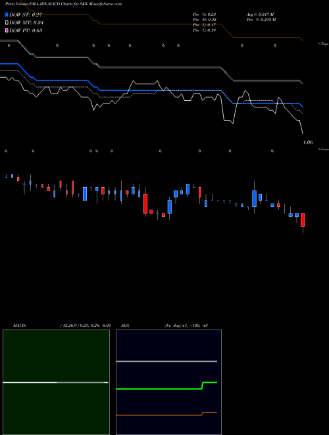
Task: Click the '<Tops' axis label
Action: 323,44
